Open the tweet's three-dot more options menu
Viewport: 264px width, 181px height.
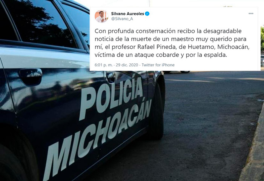251,14
